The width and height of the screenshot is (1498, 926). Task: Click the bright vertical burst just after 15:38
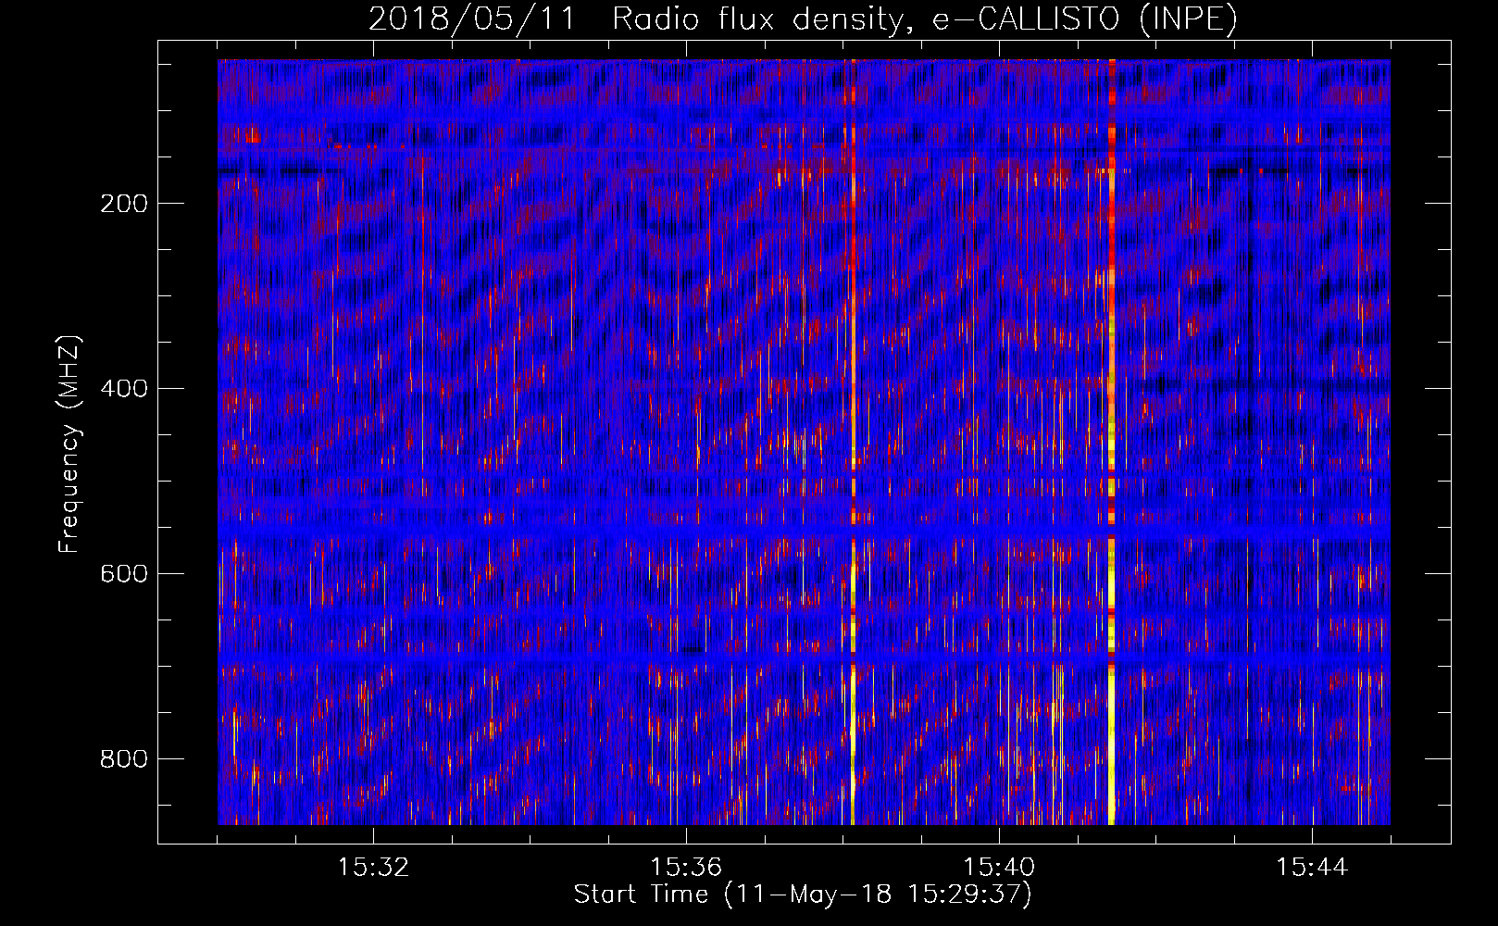(x=852, y=442)
